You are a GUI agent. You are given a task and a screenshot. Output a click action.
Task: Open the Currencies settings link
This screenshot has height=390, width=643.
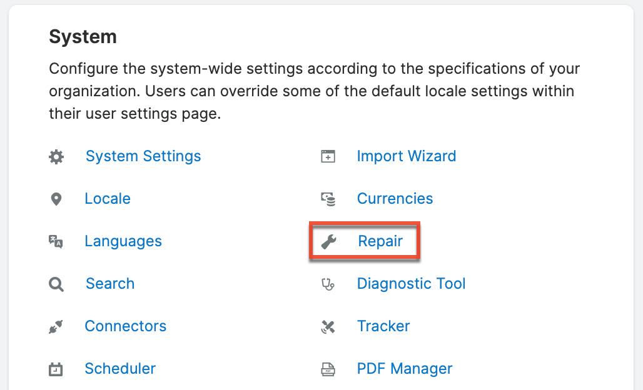pos(395,199)
